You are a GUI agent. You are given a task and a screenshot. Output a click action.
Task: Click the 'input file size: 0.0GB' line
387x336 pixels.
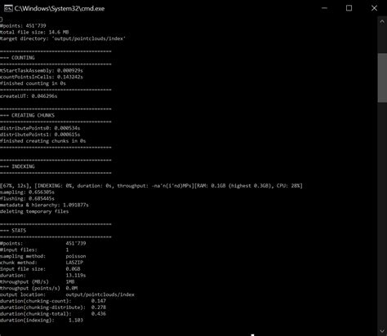(40, 269)
